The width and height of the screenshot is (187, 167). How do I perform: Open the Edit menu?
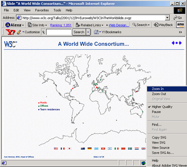point(16,10)
